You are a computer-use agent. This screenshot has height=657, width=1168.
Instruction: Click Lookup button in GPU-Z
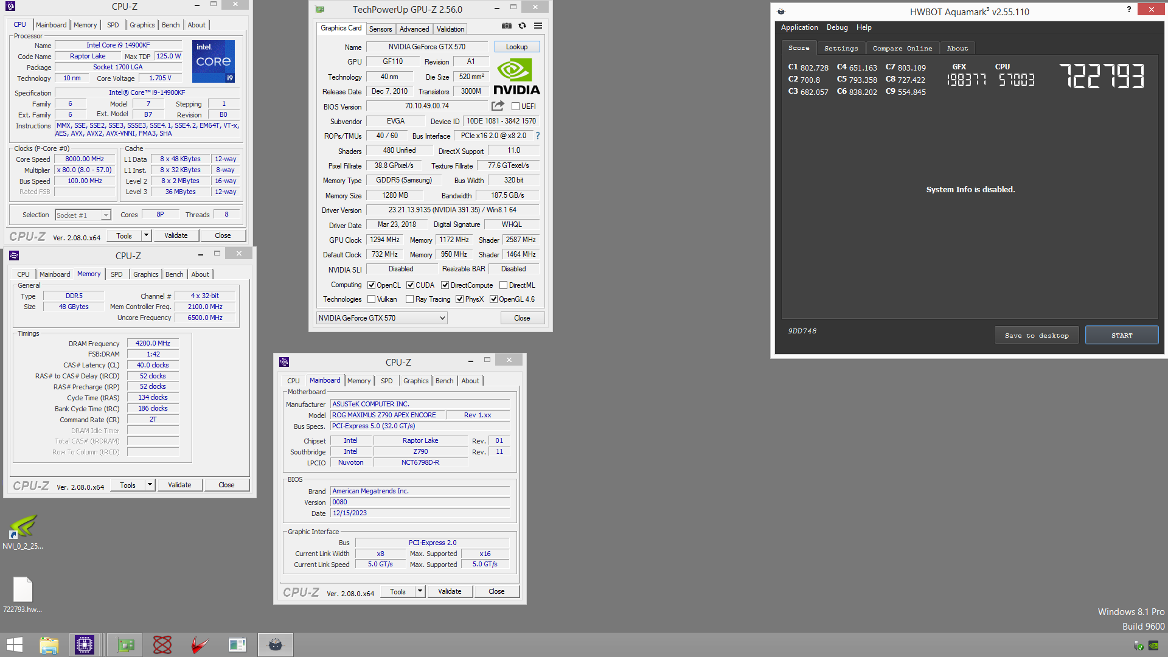(516, 47)
